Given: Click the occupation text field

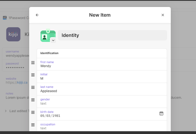Looking at the screenshot, I should (100, 128).
